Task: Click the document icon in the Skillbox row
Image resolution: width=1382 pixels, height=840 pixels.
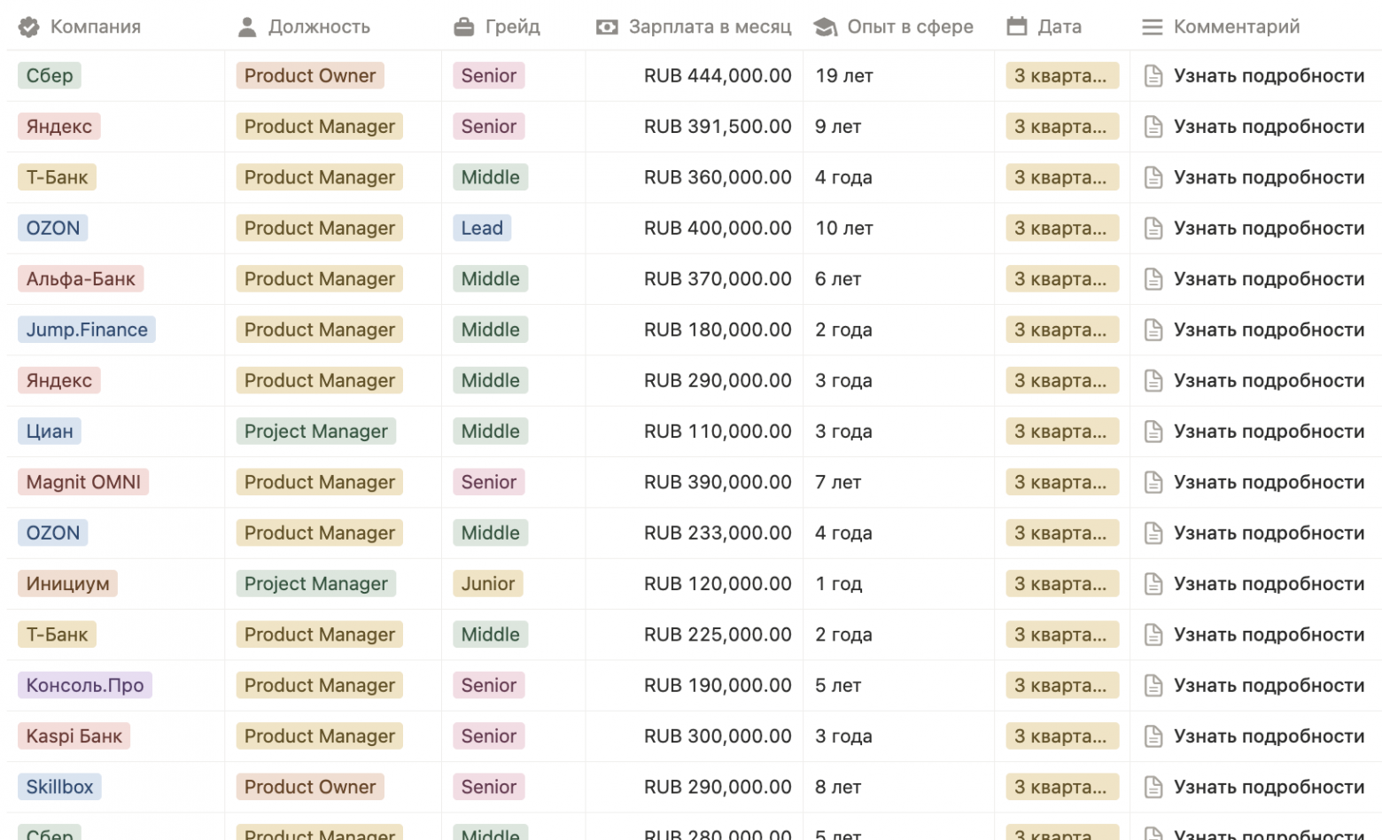Action: click(1153, 788)
